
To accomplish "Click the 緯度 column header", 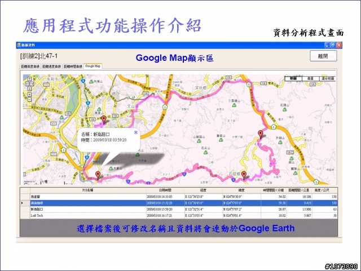I will coord(241,190).
